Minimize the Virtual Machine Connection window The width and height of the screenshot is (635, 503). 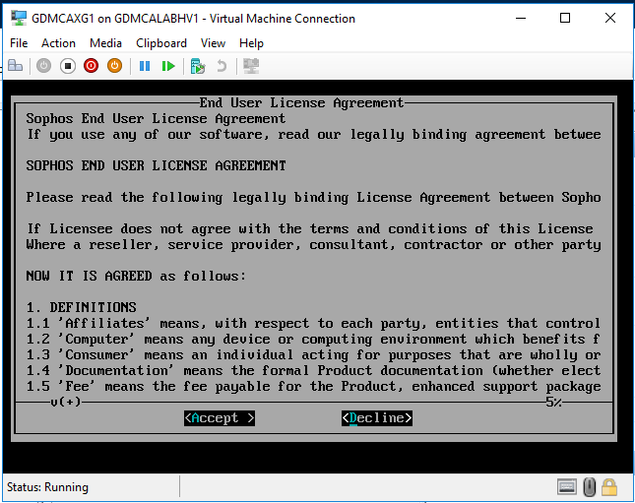click(521, 18)
